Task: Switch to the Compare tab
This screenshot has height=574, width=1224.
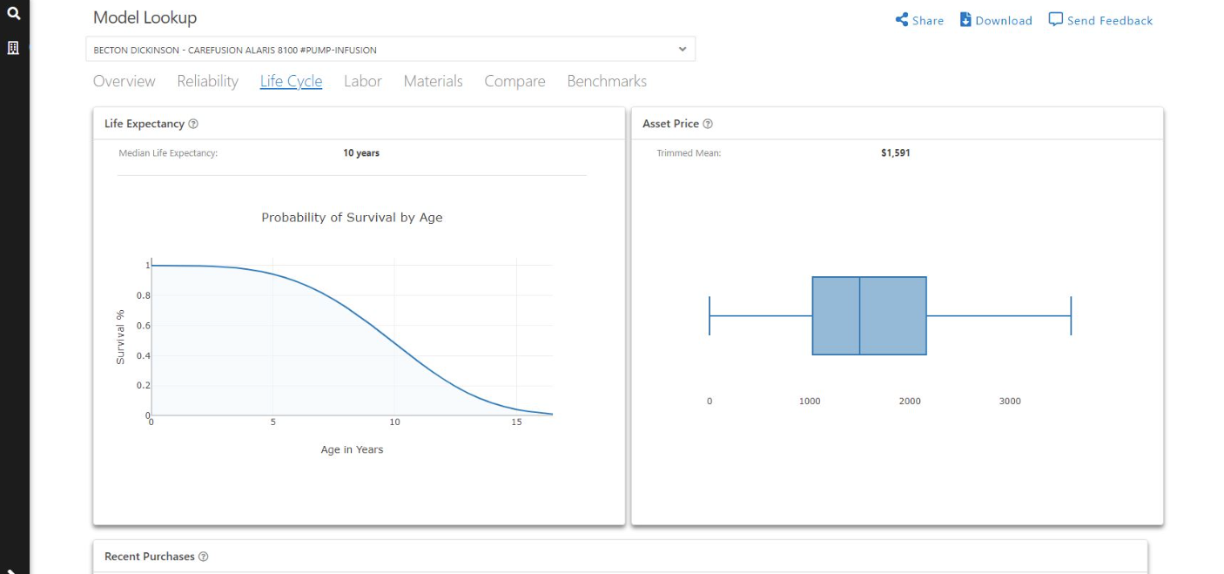Action: (x=514, y=81)
